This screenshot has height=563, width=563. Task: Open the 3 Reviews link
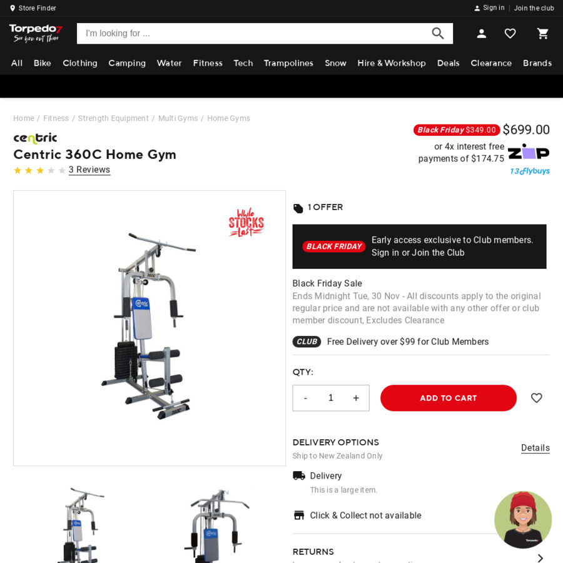pos(89,170)
